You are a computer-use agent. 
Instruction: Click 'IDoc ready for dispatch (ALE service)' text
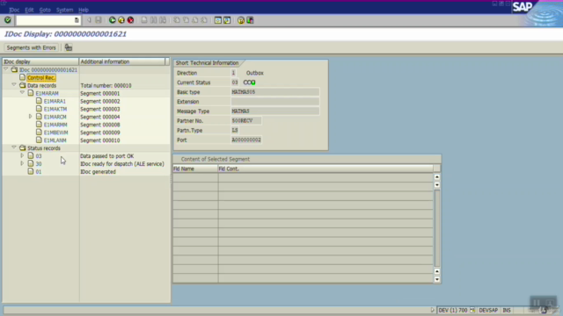(x=122, y=164)
